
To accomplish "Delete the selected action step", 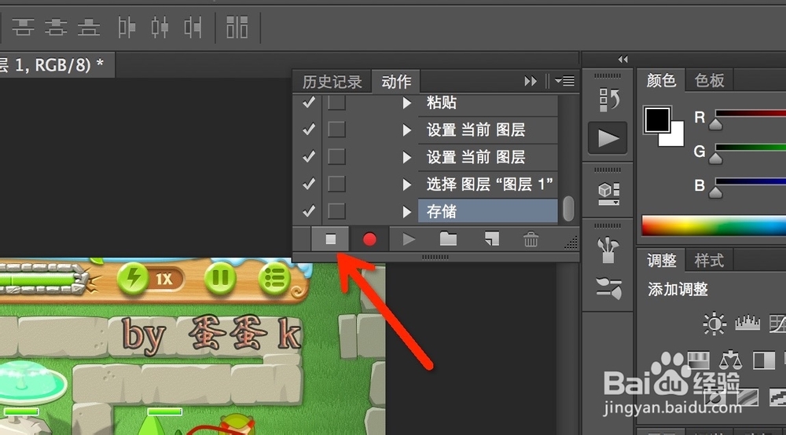I will click(x=531, y=239).
